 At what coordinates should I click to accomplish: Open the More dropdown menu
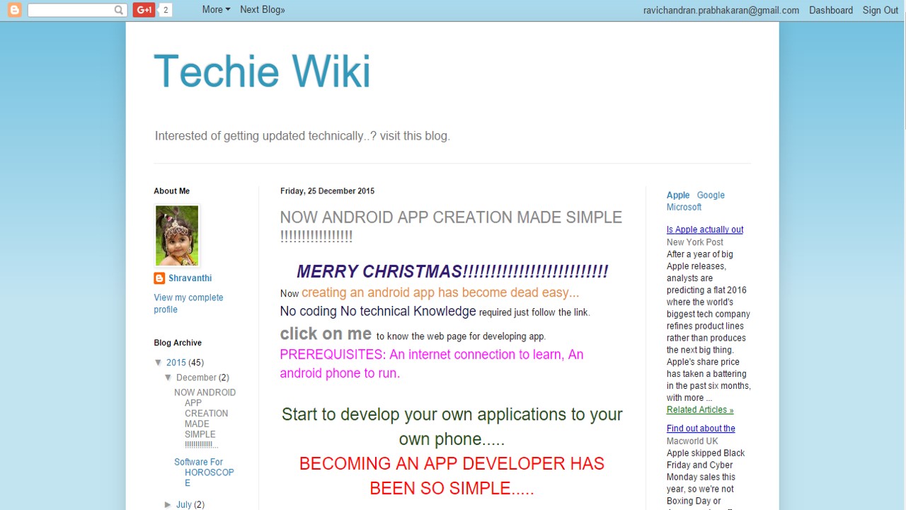click(216, 10)
